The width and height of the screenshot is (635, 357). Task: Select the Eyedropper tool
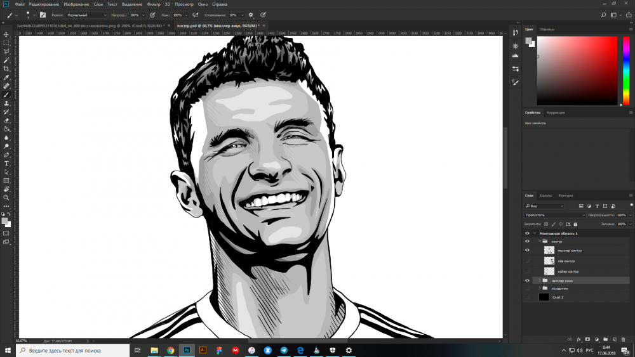[6, 77]
